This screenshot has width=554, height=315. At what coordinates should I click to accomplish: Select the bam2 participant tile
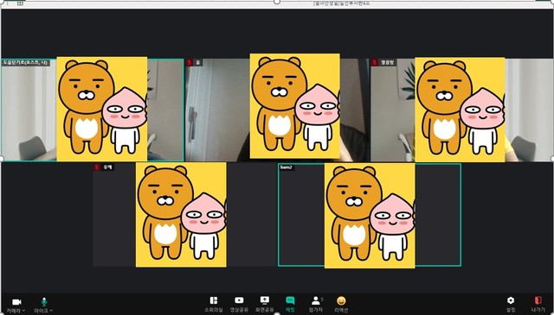[370, 215]
